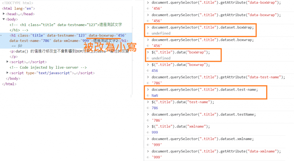Viewport: 294px width, 161px height.
Task: Click the numeric 786 result
Action: click(x=155, y=108)
